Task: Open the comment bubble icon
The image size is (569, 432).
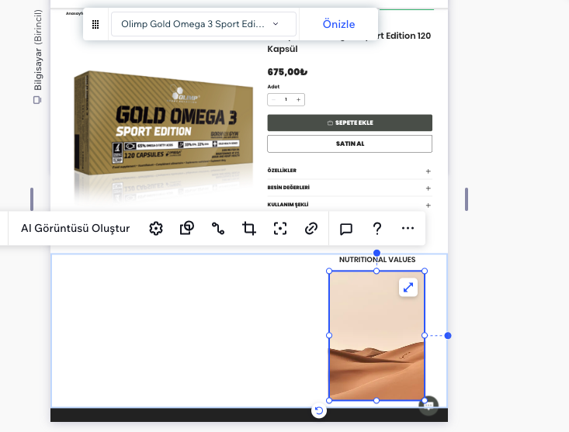Action: pyautogui.click(x=346, y=229)
